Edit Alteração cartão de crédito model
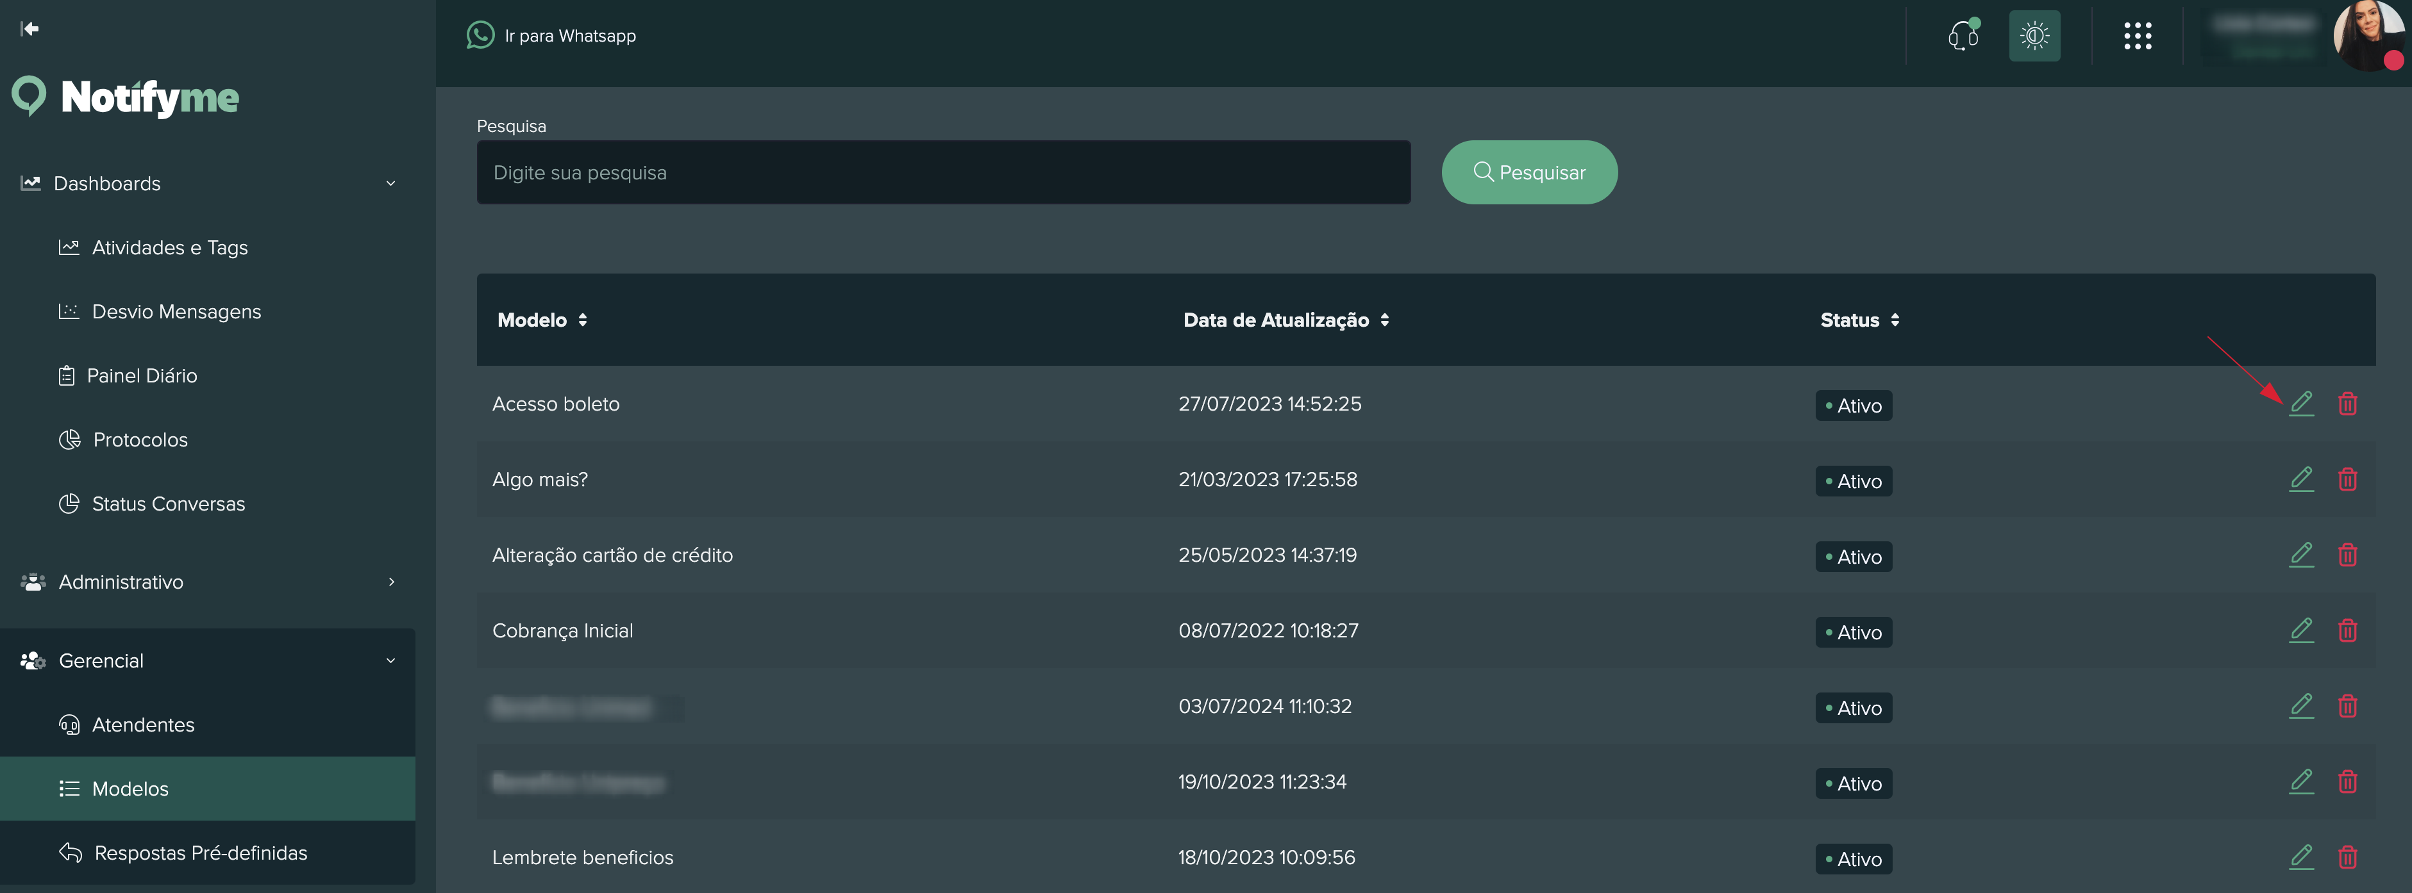The height and width of the screenshot is (893, 2412). pos(2300,555)
